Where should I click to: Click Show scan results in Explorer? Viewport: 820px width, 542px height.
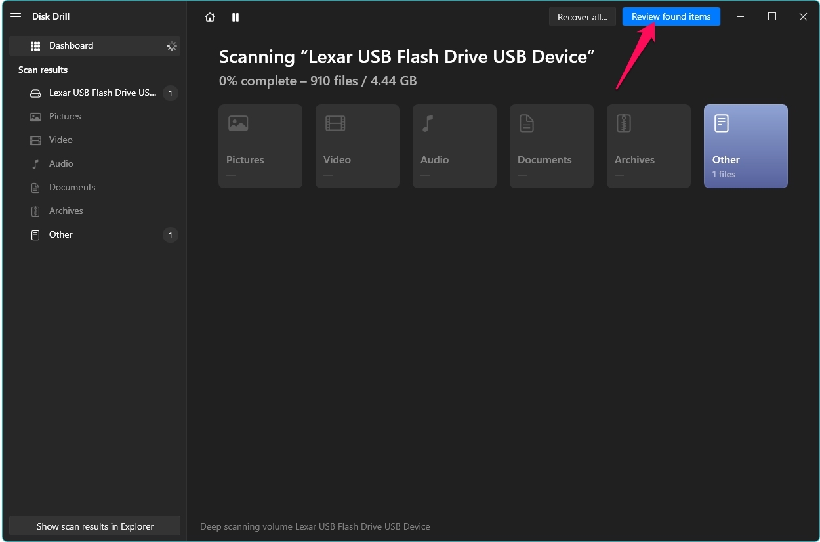pos(95,526)
